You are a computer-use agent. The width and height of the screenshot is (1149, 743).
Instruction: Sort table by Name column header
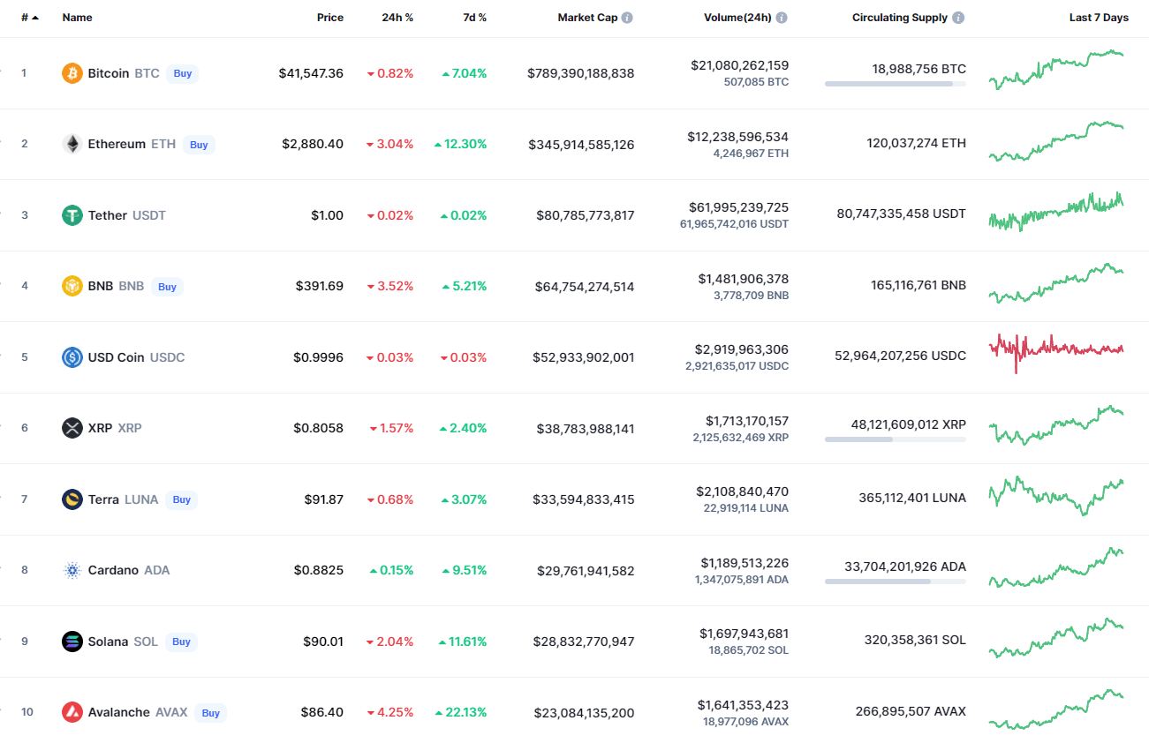(77, 18)
